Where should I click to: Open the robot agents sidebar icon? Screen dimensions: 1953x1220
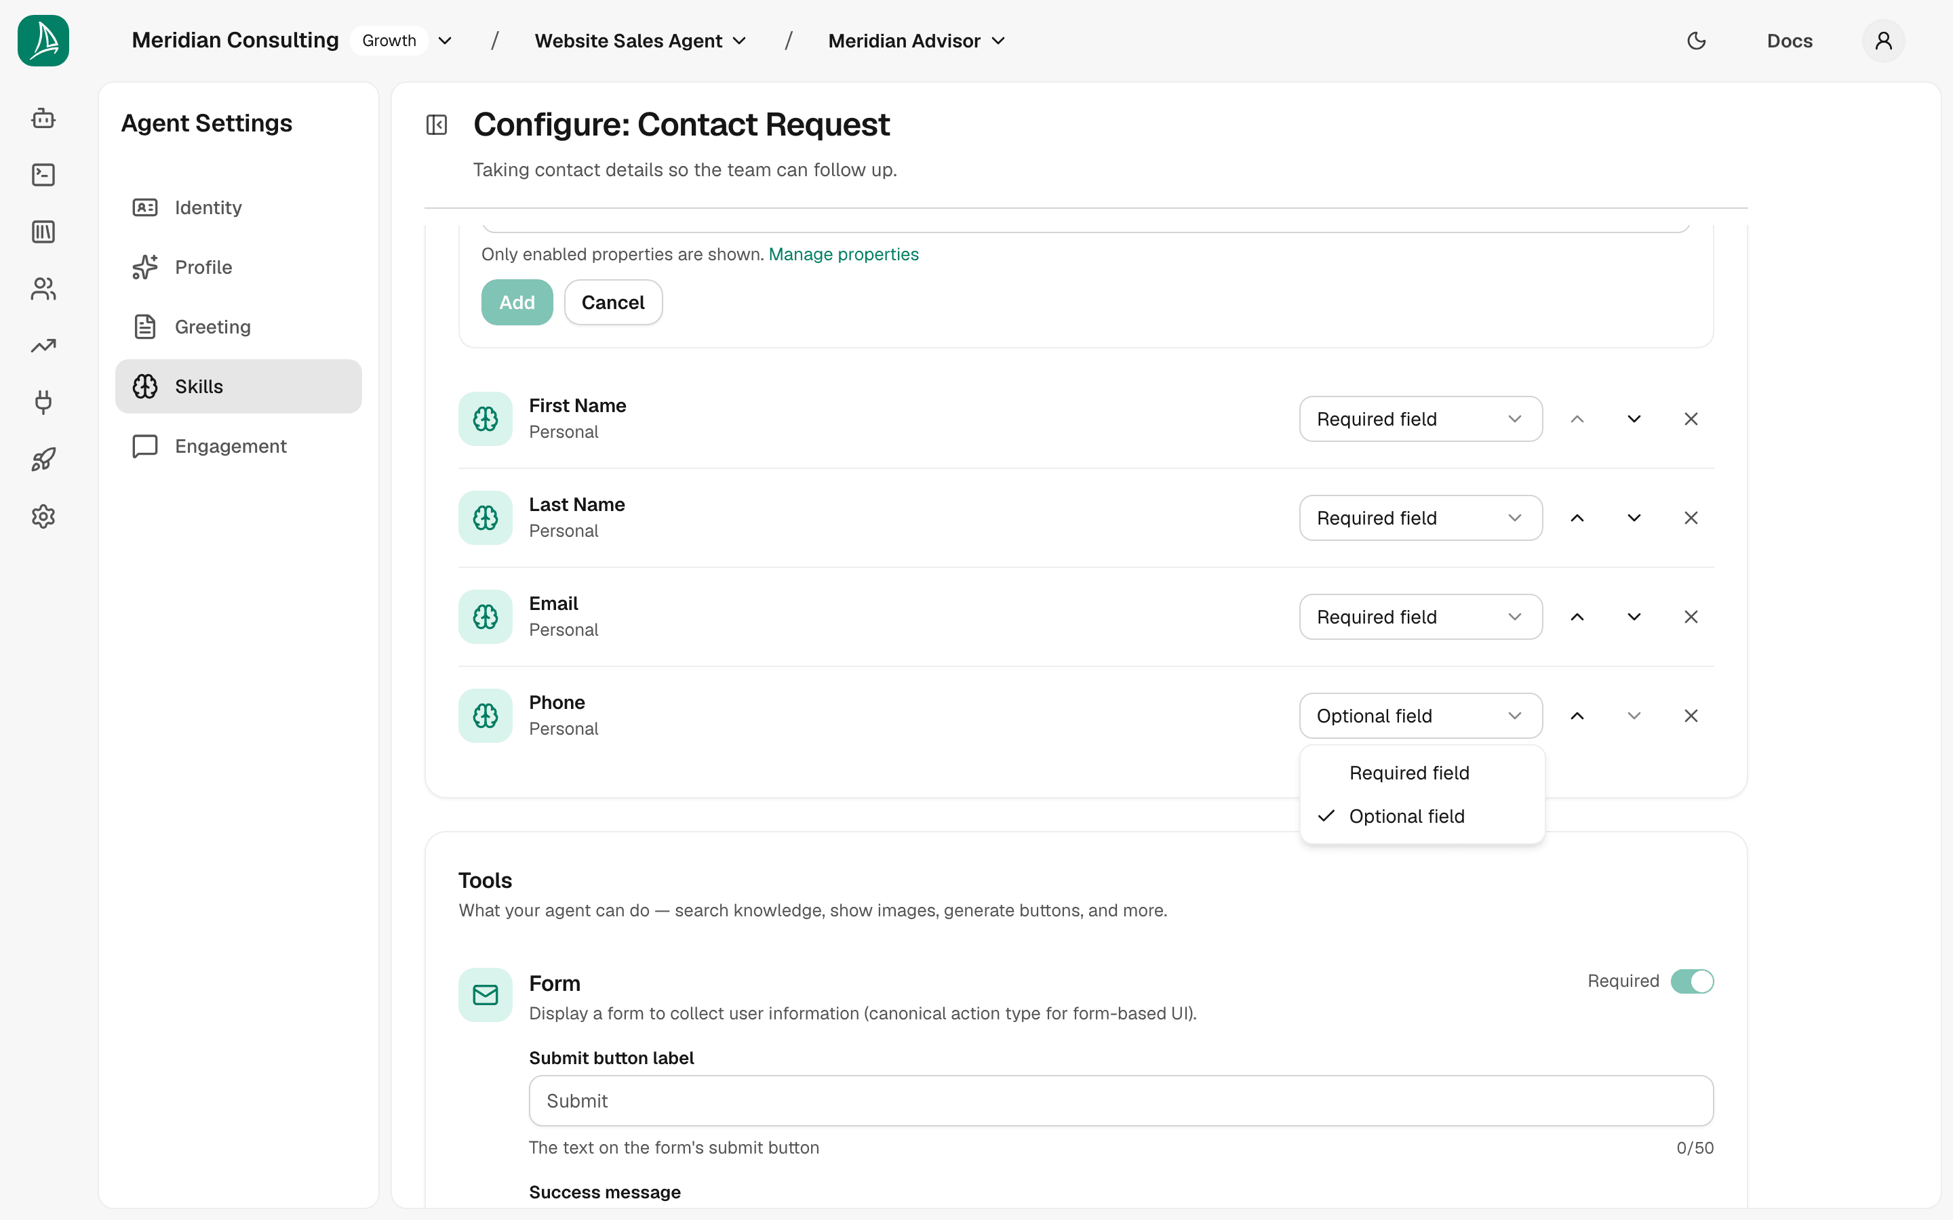[43, 119]
